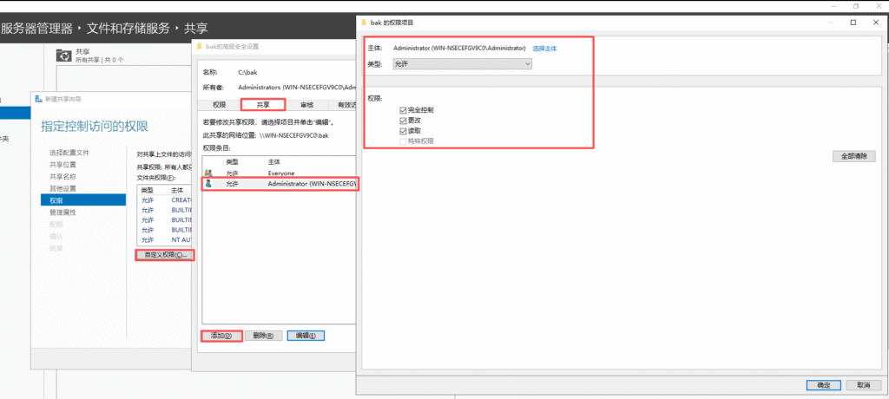Click the folder icon in bak高级安全设置 title
The image size is (889, 399).
(x=198, y=45)
